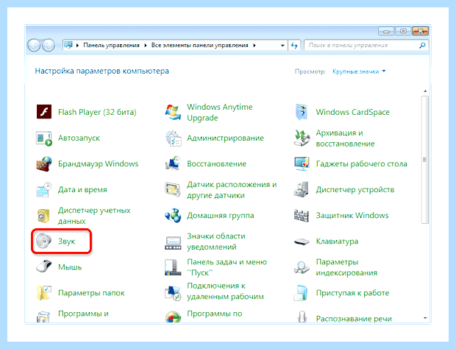Click the Параметры папок icon

44,293
